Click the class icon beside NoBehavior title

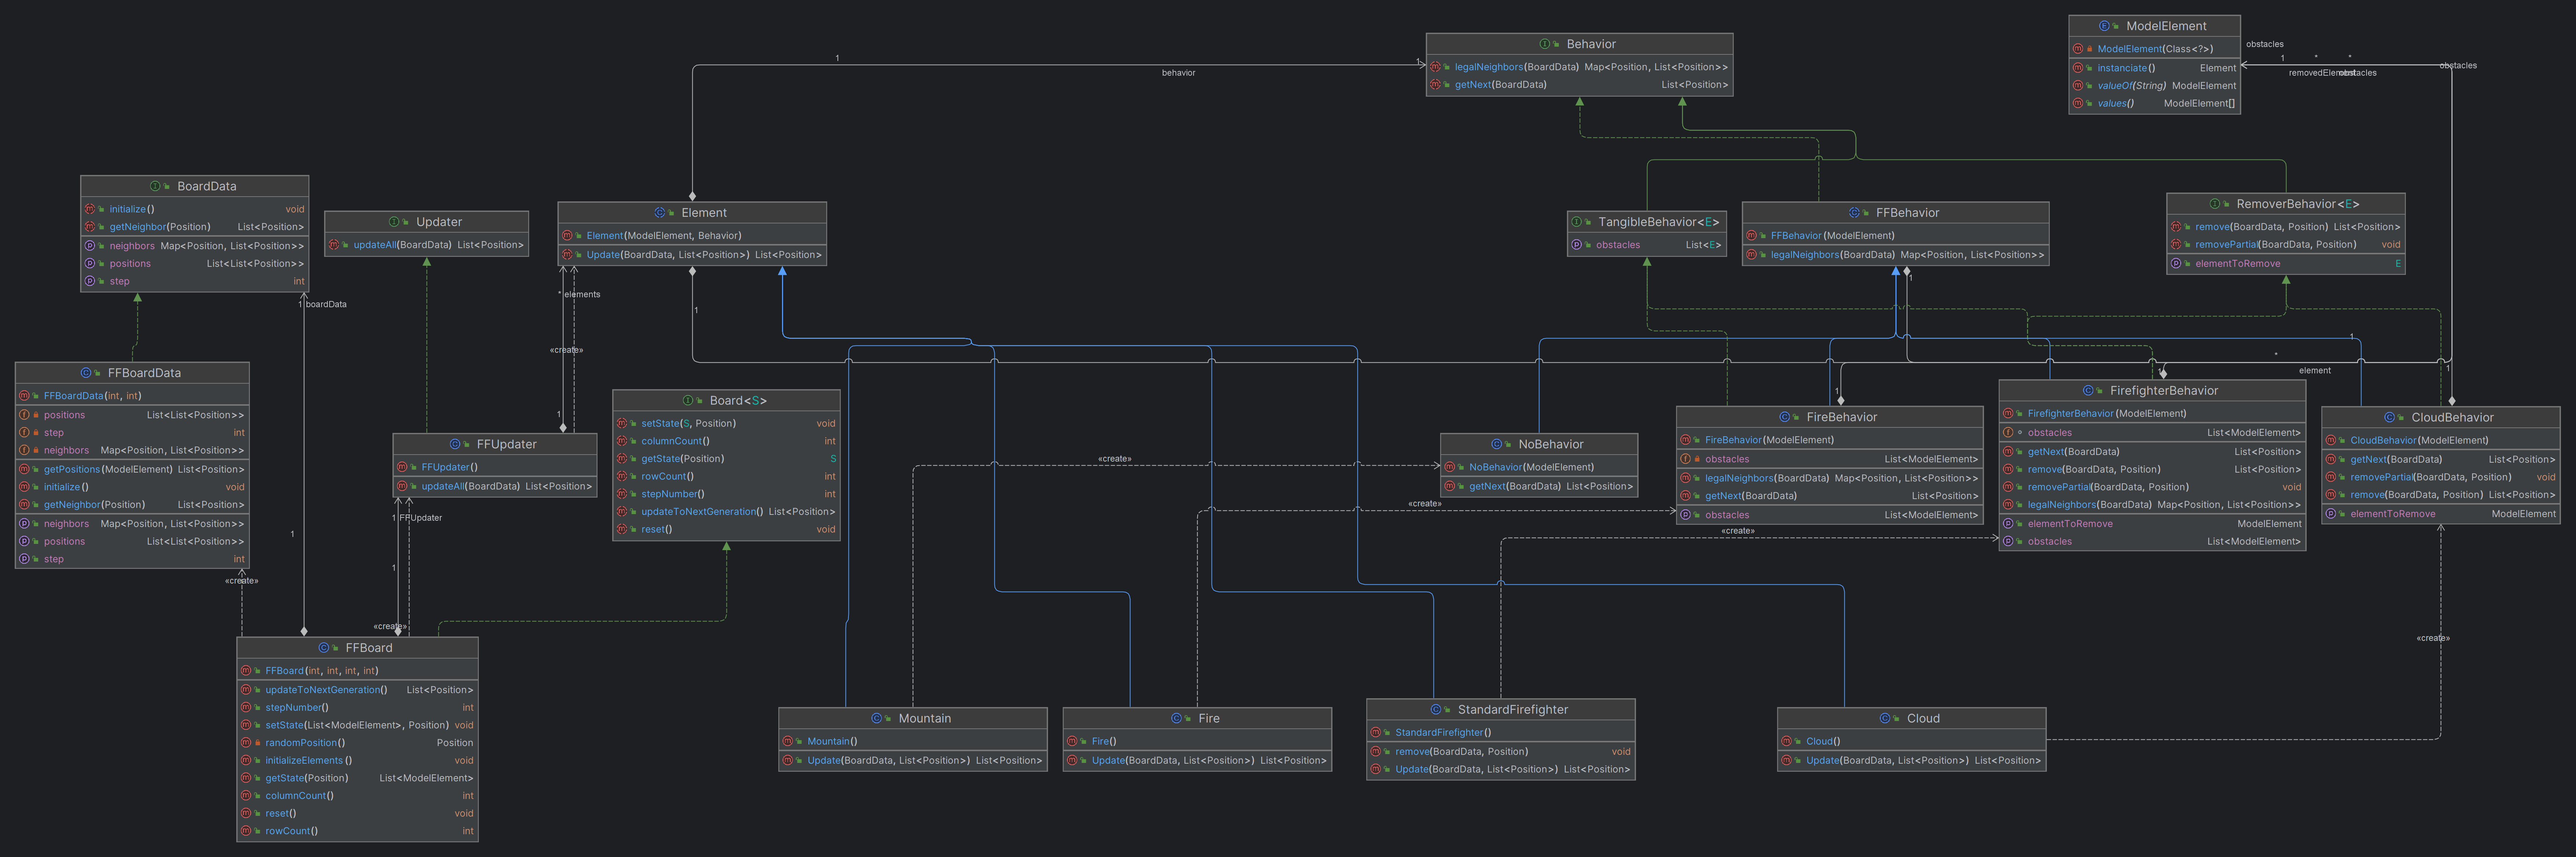pos(1497,444)
